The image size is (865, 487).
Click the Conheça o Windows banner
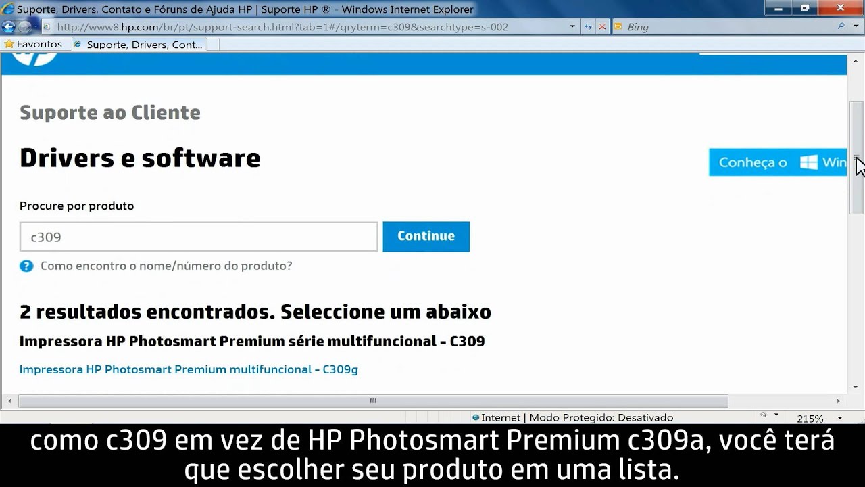pos(778,162)
